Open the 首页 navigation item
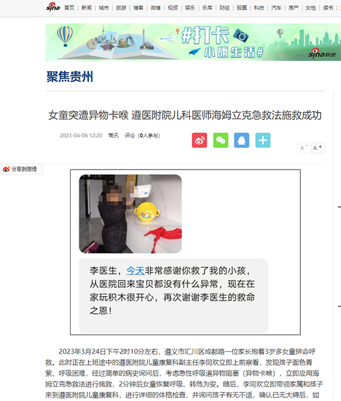Image resolution: width=341 pixels, height=401 pixels. point(69,8)
